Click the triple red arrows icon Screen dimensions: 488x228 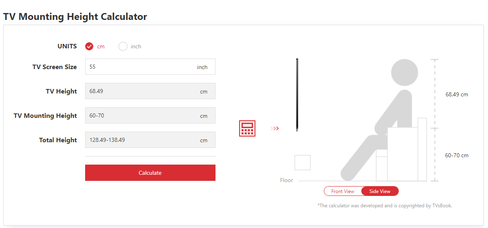click(275, 128)
